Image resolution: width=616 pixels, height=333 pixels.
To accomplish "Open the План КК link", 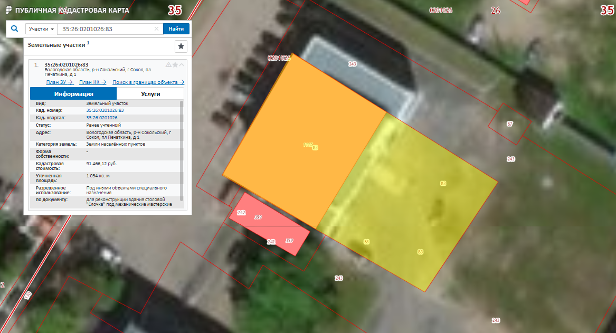I will [x=92, y=82].
